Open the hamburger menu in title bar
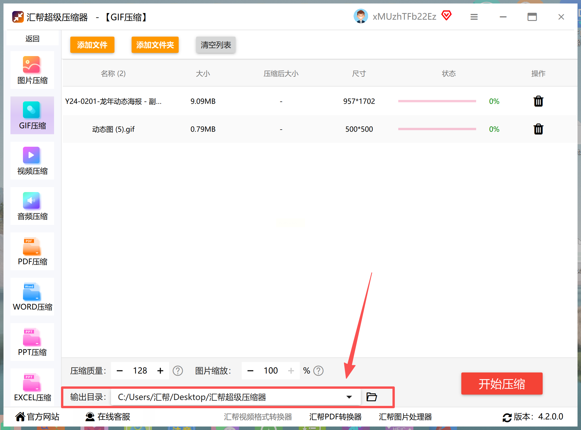This screenshot has width=581, height=430. tap(474, 17)
